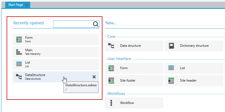Remove DataStructure from the recent list
Viewport: 225px width, 112px height.
coord(94,77)
